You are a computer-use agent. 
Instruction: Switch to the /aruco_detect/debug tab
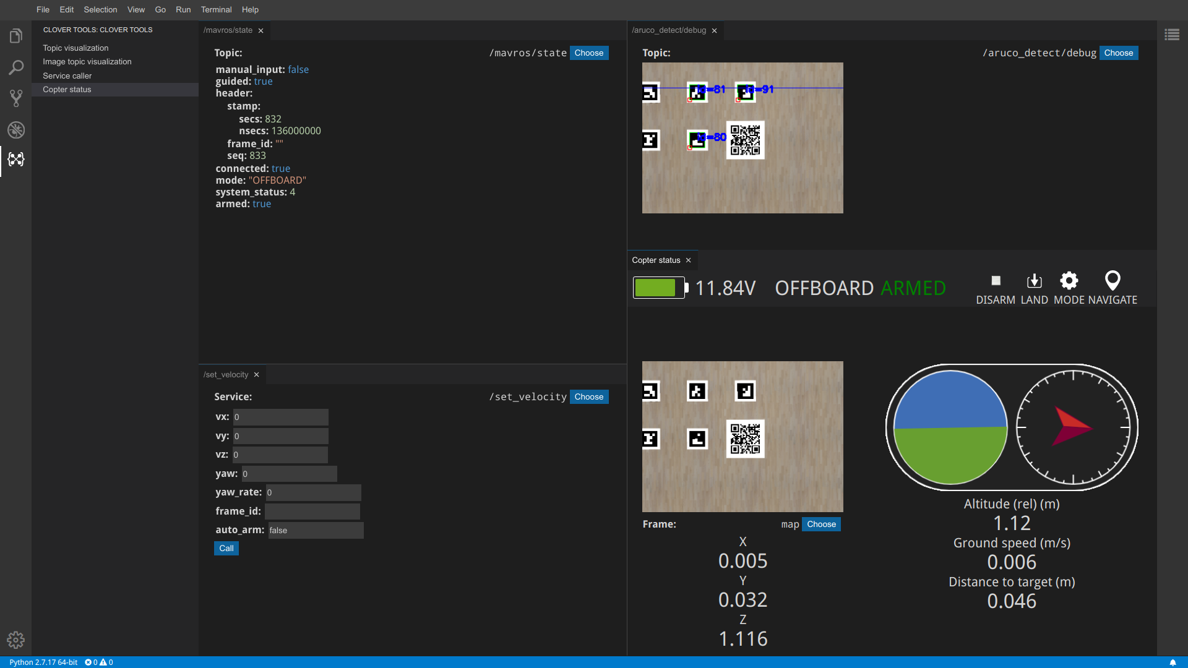[669, 30]
